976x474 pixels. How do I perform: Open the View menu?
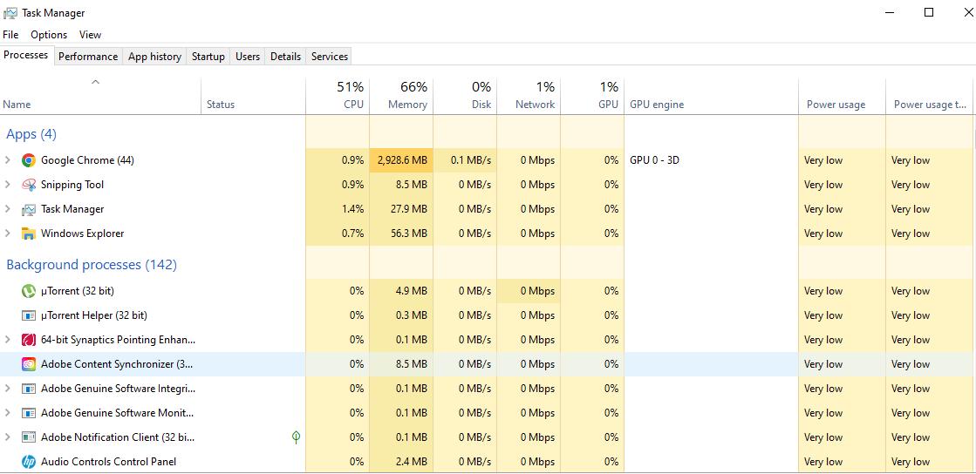click(x=90, y=35)
